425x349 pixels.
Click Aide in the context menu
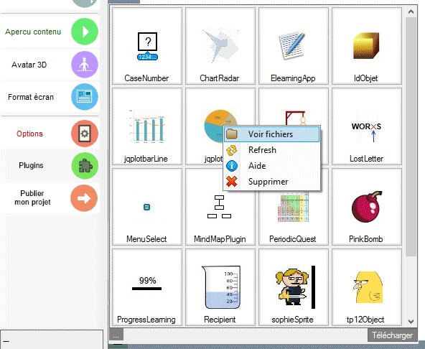[271, 166]
